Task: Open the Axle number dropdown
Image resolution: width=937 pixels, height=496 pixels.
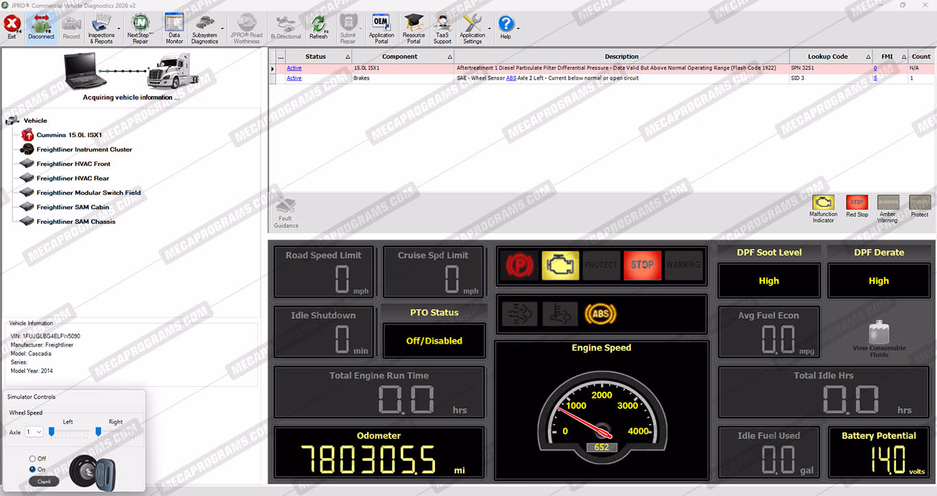Action: point(34,432)
